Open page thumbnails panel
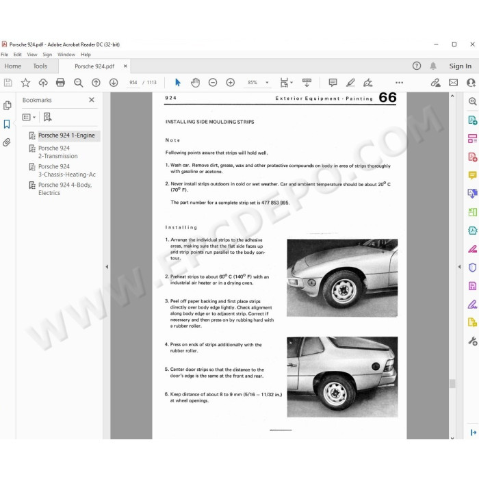The height and width of the screenshot is (479, 479). pos(8,105)
